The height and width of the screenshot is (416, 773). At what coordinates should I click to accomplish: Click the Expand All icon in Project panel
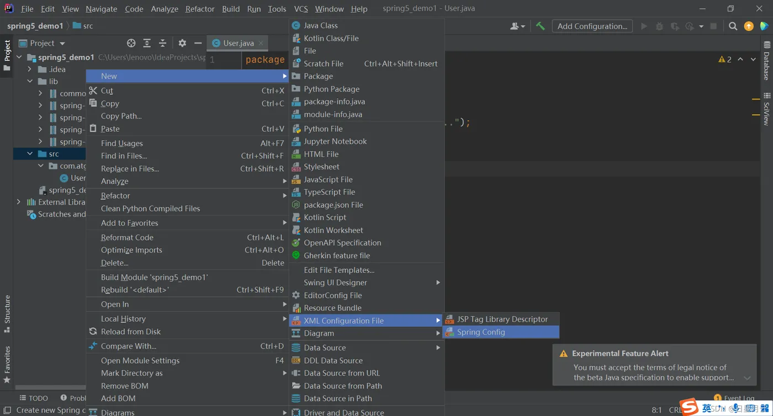147,43
